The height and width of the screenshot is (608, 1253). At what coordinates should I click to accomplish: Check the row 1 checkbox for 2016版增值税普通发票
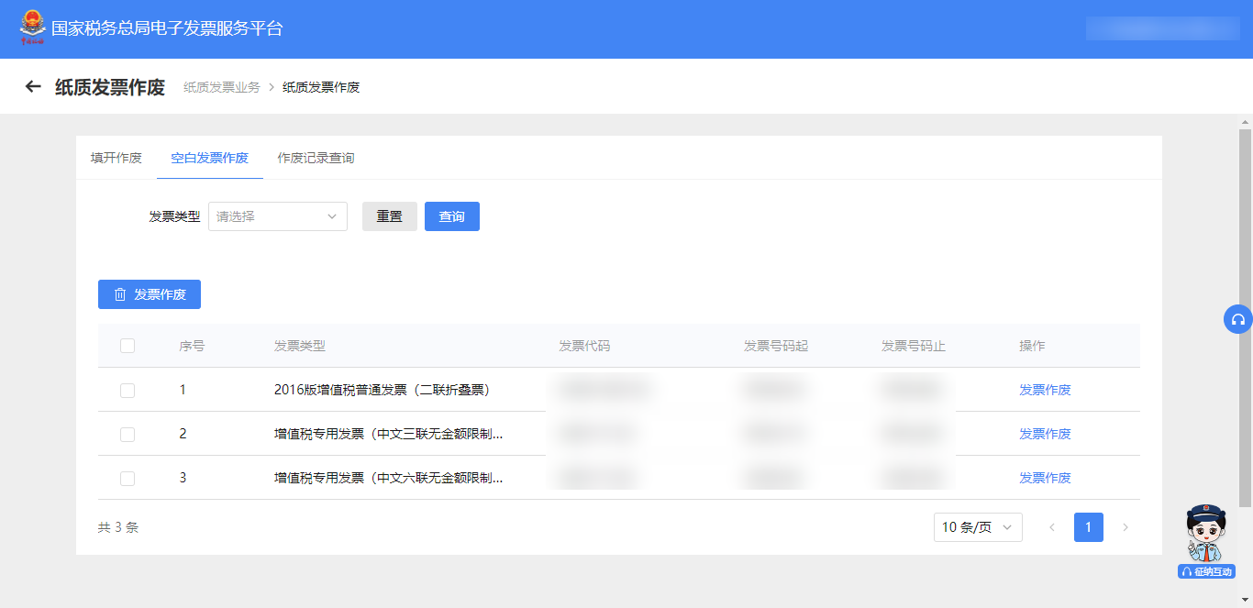coord(128,390)
